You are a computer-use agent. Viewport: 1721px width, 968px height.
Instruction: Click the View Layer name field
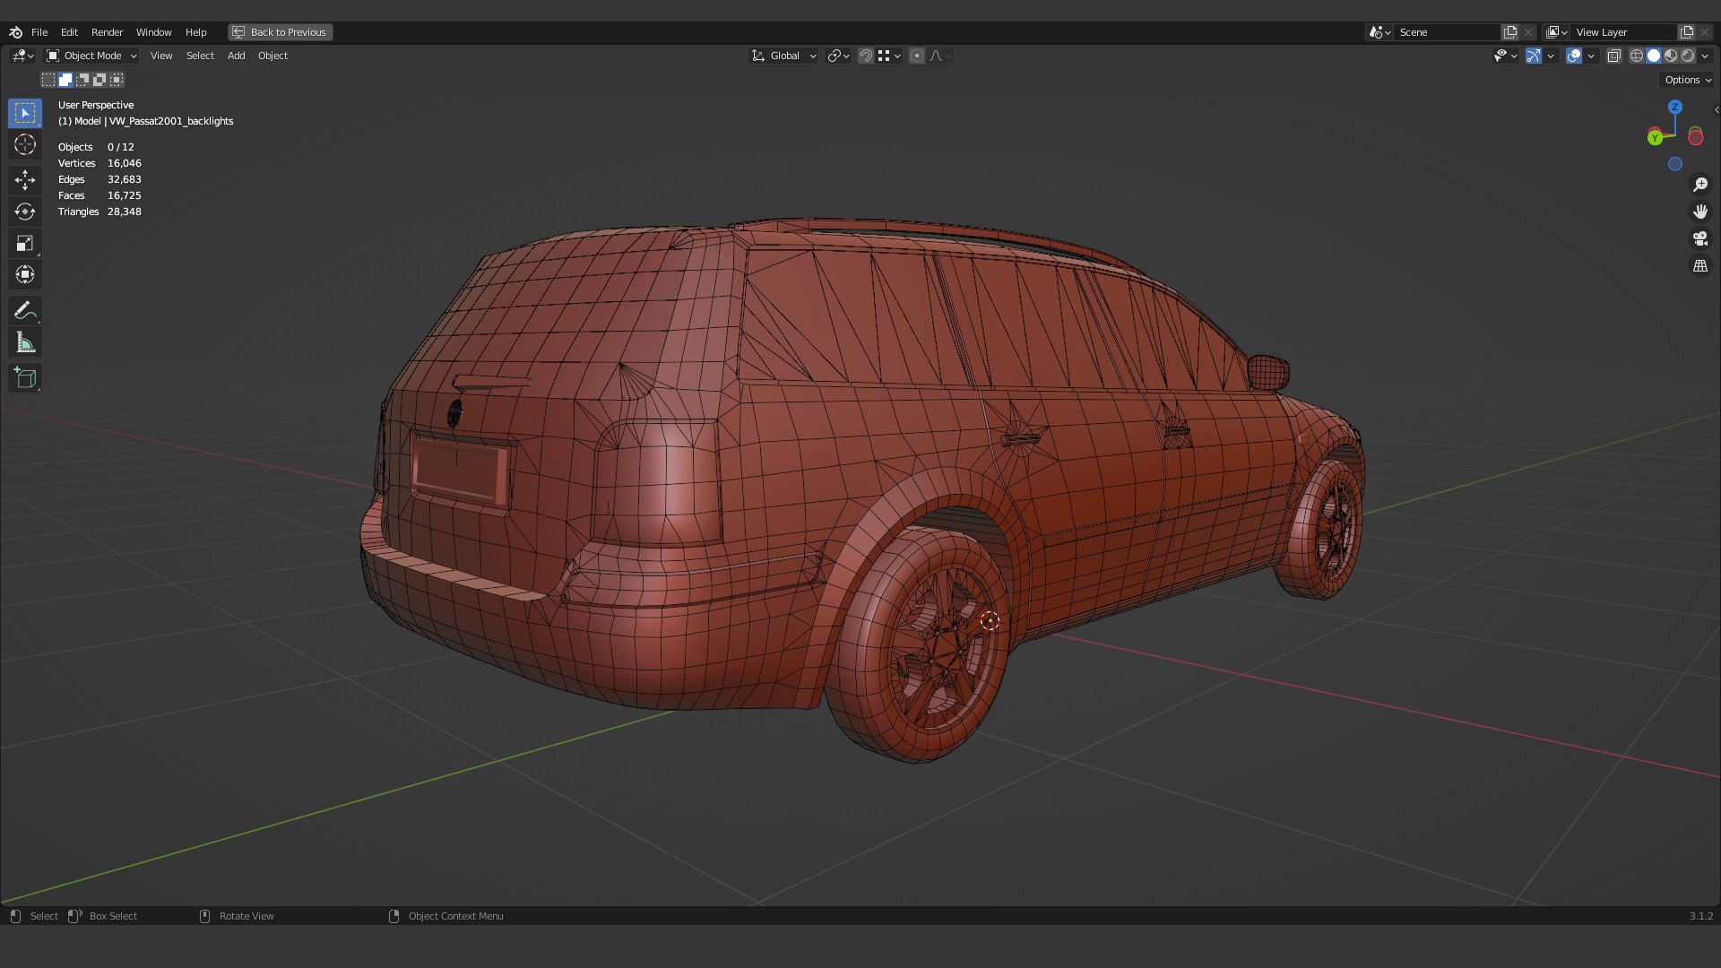1624,32
